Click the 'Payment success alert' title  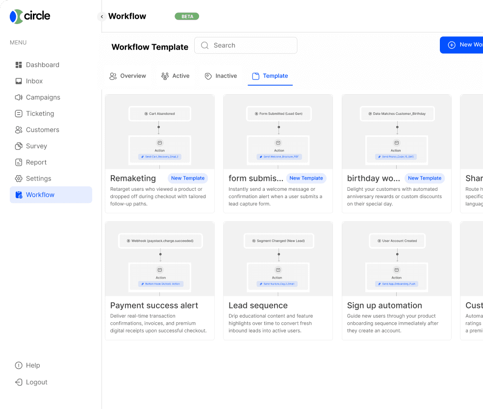[154, 306]
